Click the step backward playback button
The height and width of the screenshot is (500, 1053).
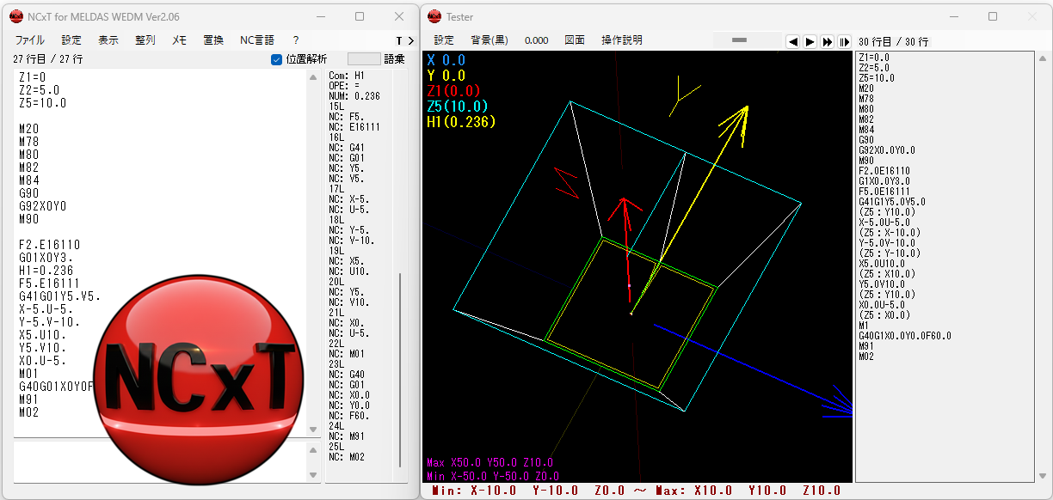pyautogui.click(x=793, y=41)
